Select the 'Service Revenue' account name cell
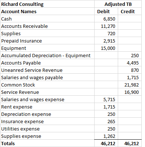 tap(47, 92)
